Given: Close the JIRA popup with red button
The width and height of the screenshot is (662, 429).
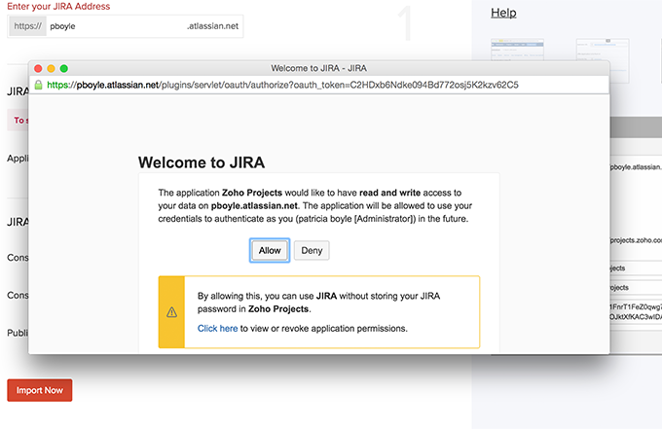Looking at the screenshot, I should [x=39, y=69].
